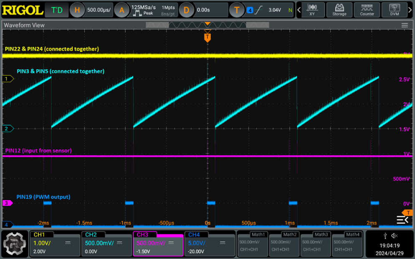Open the Storage menu icon
415x259 pixels.
pyautogui.click(x=339, y=10)
